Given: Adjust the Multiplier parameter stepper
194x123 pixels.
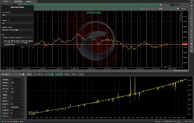Looking at the screenshot, I should [x=22, y=101].
